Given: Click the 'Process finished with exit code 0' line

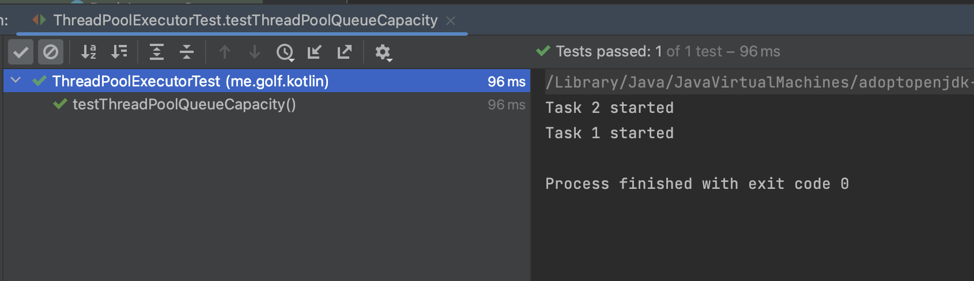Looking at the screenshot, I should pos(696,184).
